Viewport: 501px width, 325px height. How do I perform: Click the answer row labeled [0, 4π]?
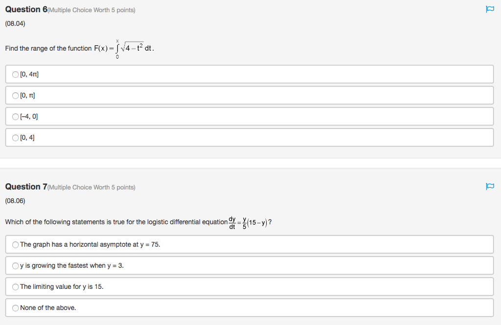(x=245, y=74)
